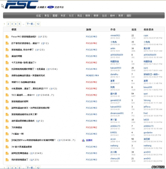This screenshot has width=166, height=169.
Task: Open last poster gordantw profile
Action: coord(148,132)
